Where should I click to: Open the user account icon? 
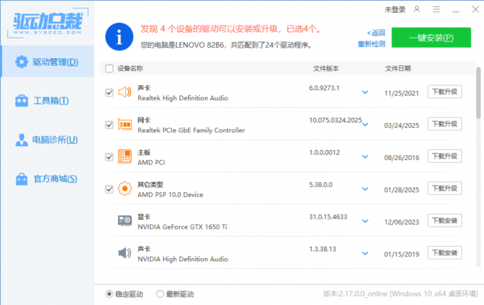pyautogui.click(x=416, y=9)
